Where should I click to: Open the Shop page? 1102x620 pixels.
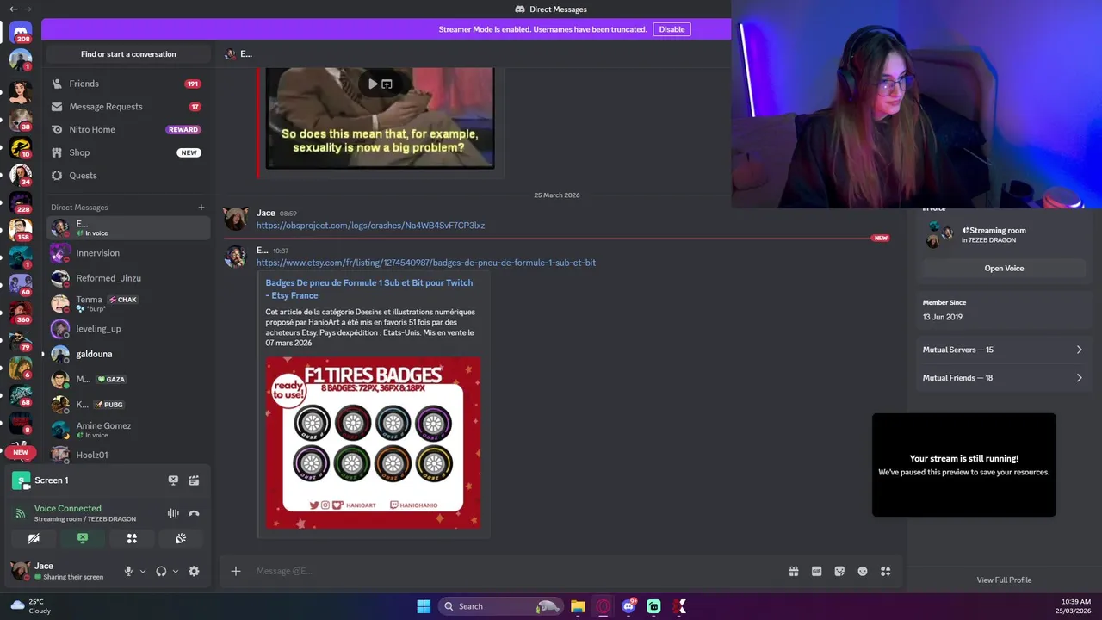[128, 152]
